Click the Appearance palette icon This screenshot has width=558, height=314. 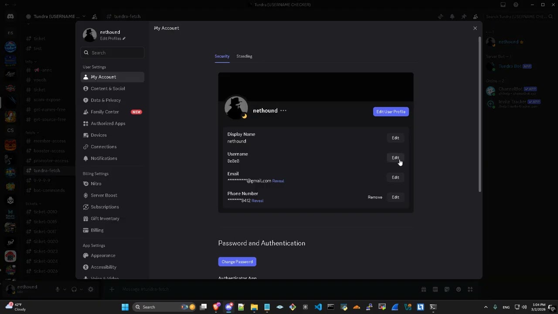86,256
